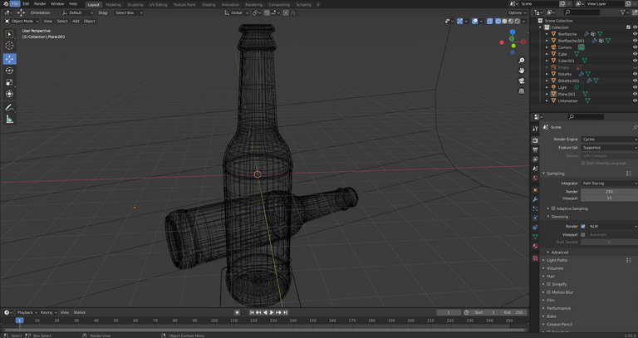
Task: Open the Object Mode dropdown
Action: point(21,21)
